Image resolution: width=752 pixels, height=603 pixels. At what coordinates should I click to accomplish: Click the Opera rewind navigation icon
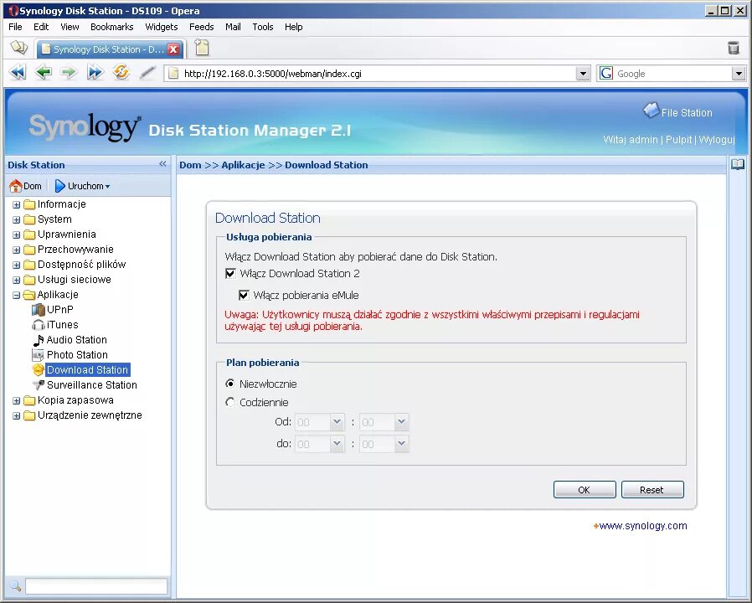point(18,73)
